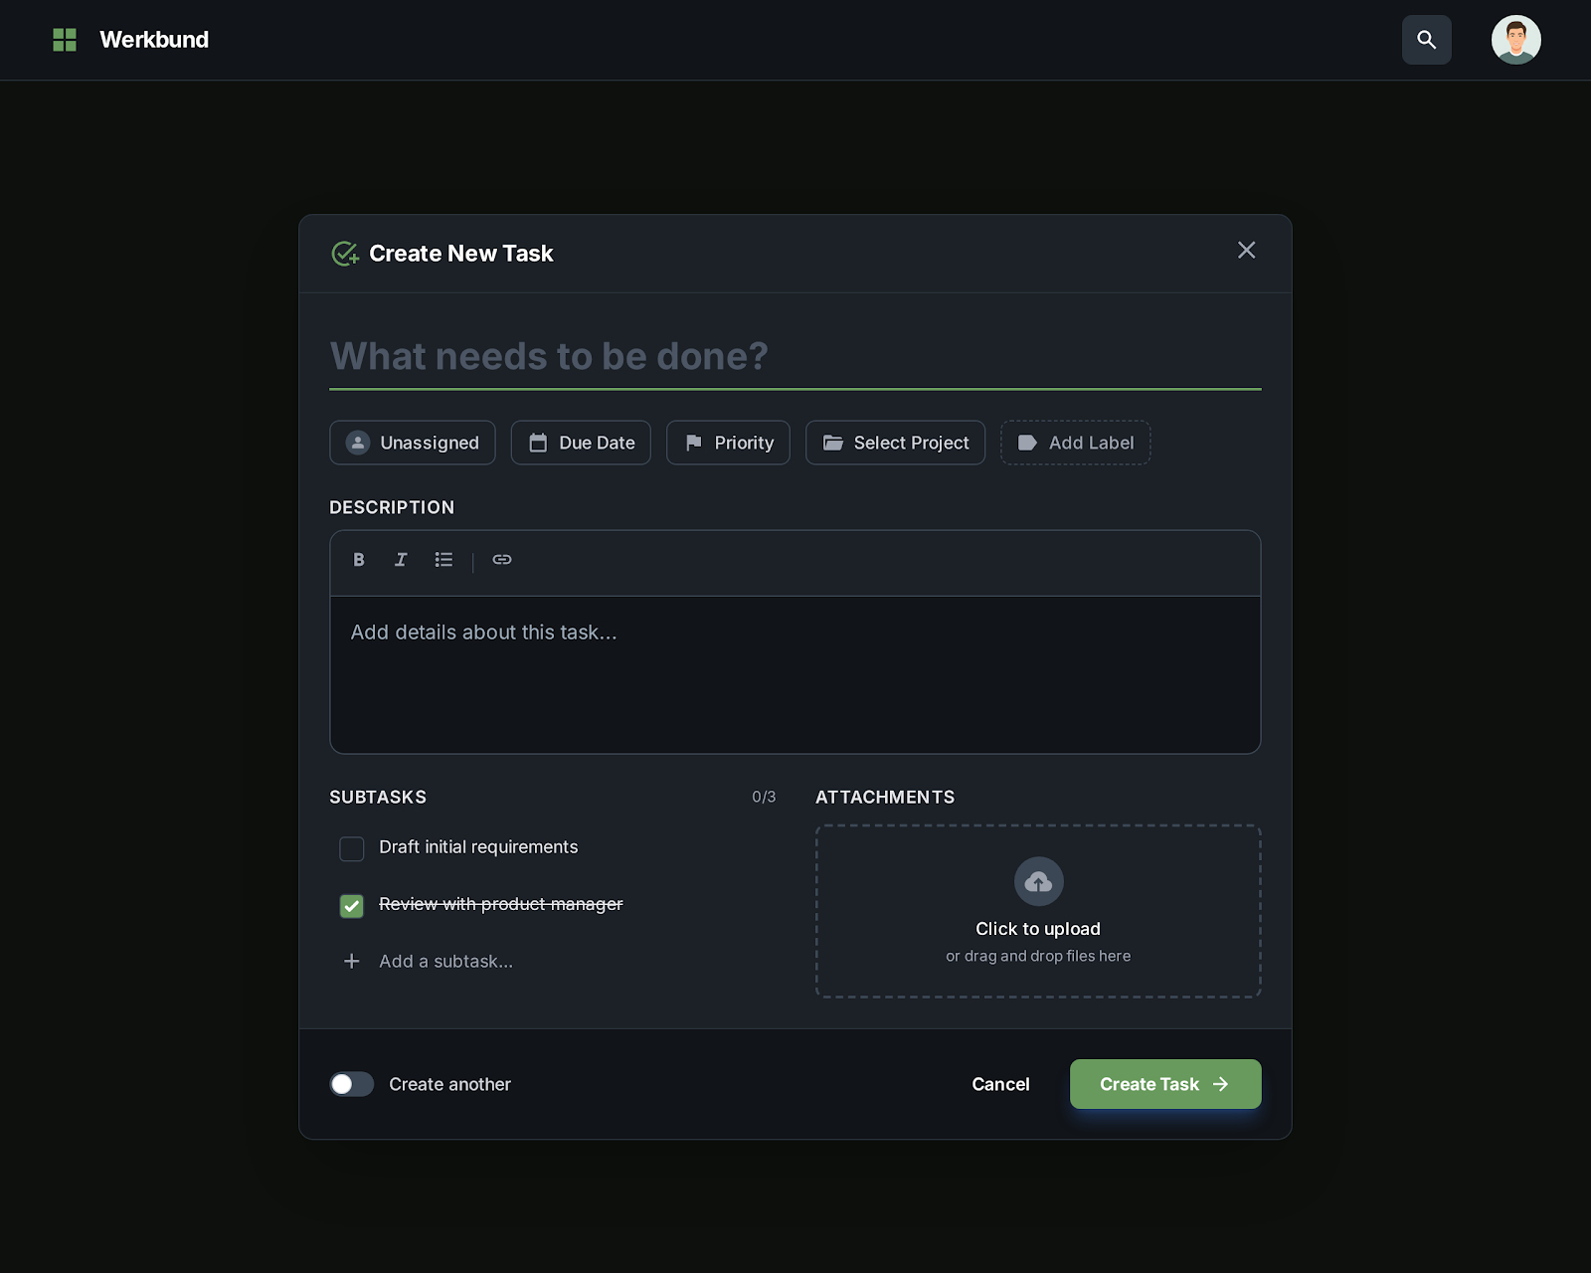Insert a bullet list in the description

click(443, 560)
